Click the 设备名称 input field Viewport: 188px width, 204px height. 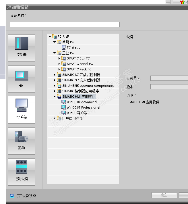click(x=65, y=24)
